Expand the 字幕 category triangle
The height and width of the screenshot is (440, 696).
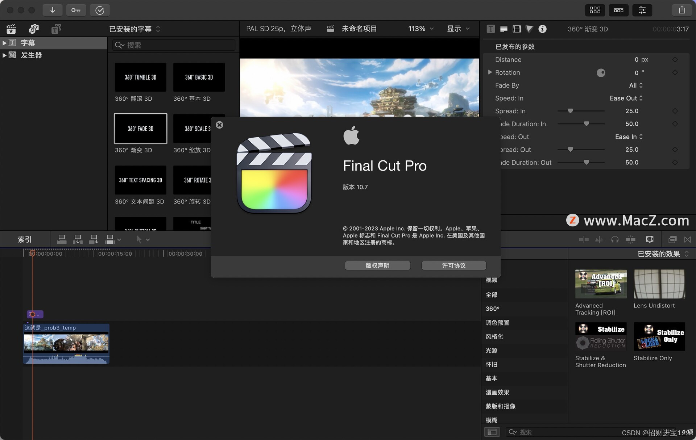coord(4,43)
